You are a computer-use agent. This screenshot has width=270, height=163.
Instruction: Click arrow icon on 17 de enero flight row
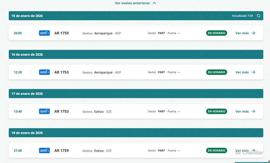(x=253, y=111)
